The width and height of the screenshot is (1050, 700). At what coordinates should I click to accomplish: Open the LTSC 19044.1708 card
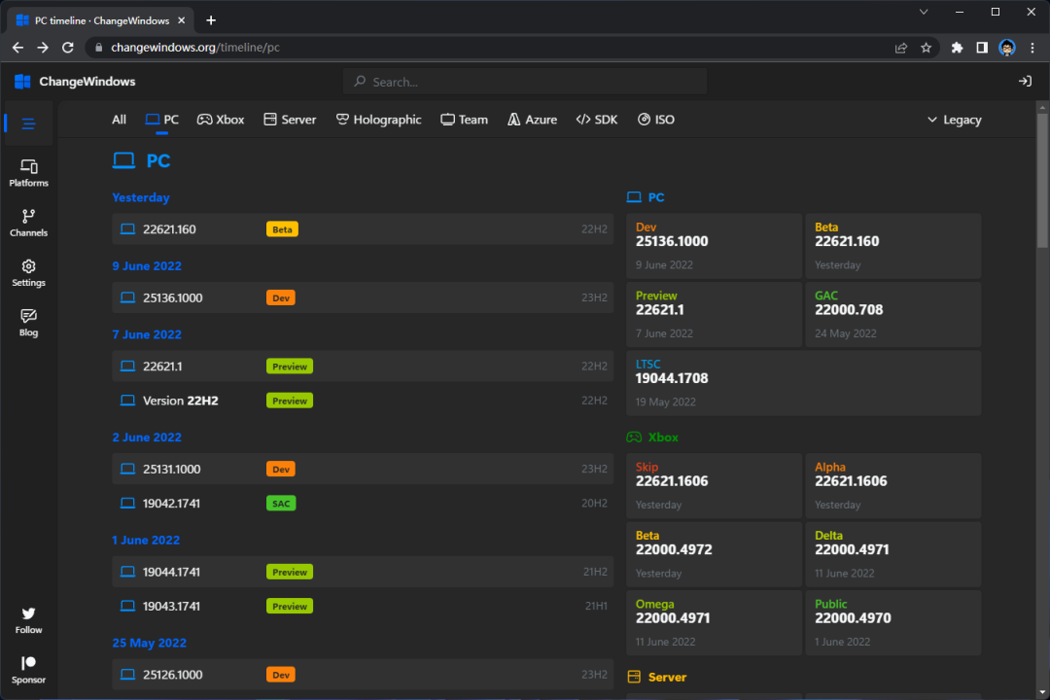[x=804, y=383]
